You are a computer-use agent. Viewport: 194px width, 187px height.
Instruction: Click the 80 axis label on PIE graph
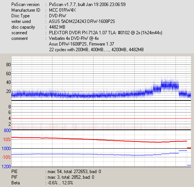point(8,65)
